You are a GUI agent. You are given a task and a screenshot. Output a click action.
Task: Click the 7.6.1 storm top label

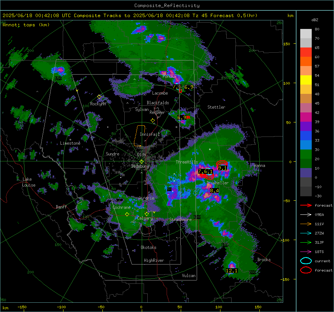205,171
